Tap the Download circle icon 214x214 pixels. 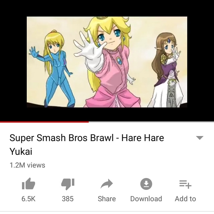(x=146, y=184)
